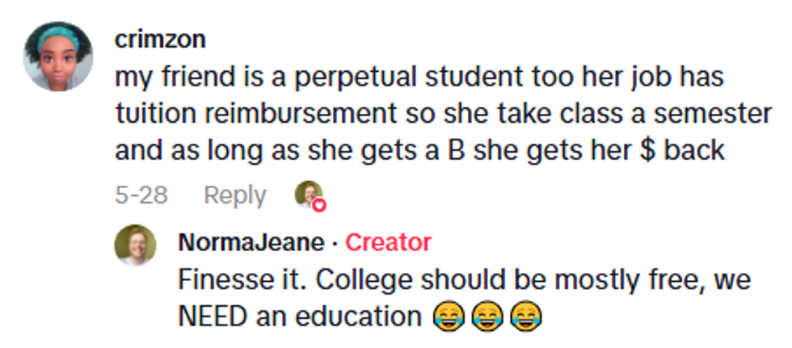This screenshot has height=348, width=792.
Task: Click the pink Creator label
Action: coord(388,242)
